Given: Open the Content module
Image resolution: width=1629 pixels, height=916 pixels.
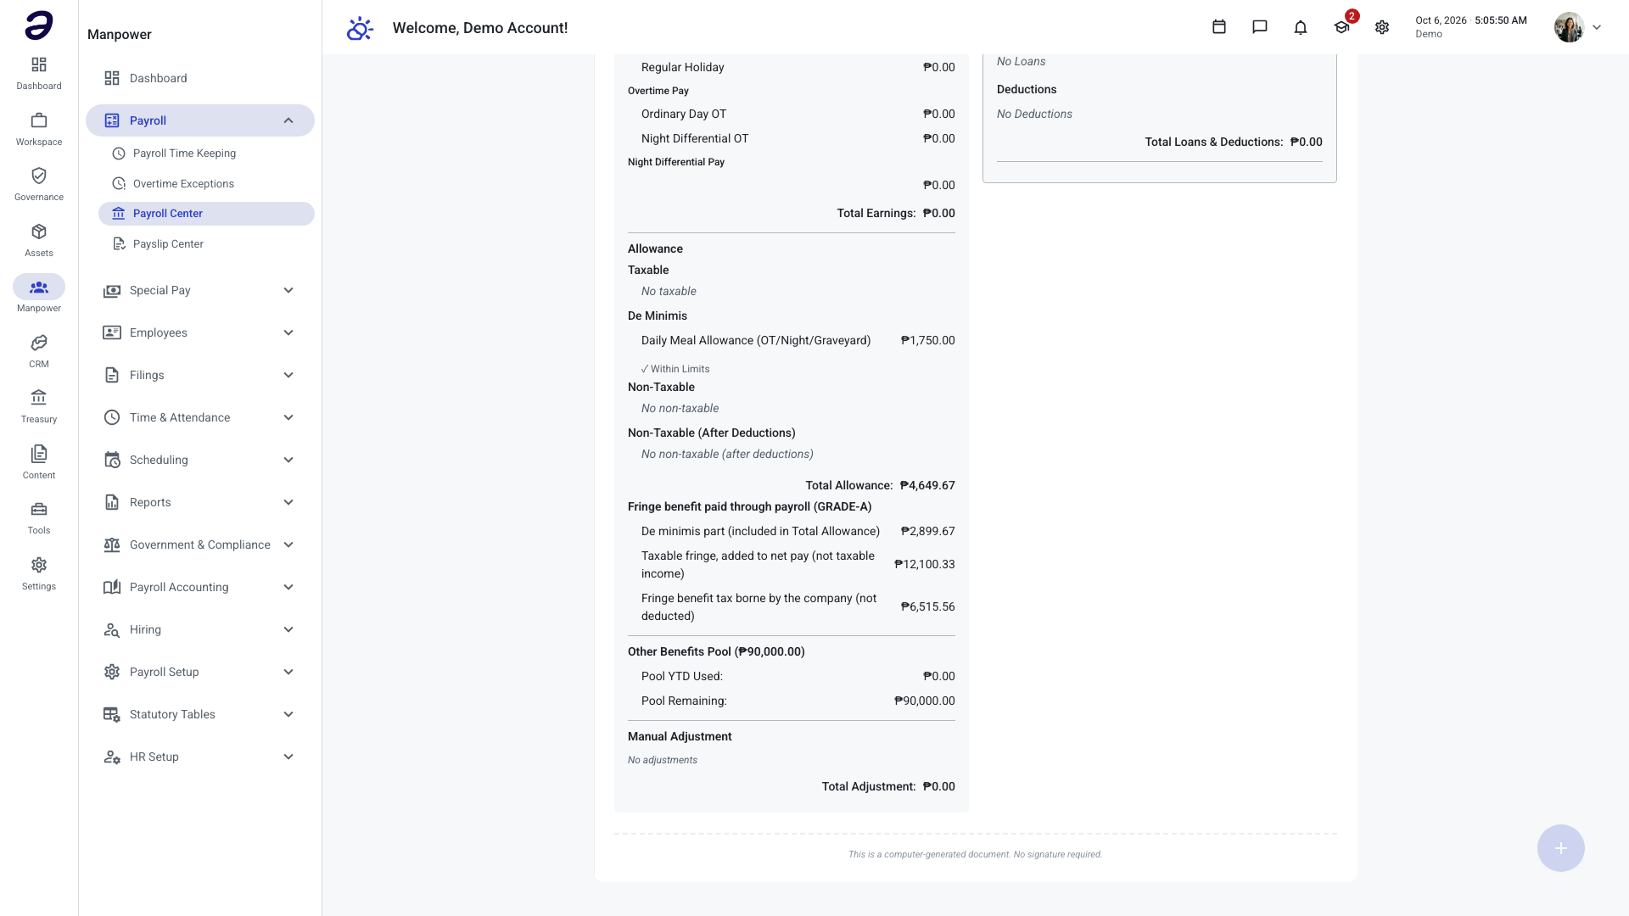Looking at the screenshot, I should (39, 462).
